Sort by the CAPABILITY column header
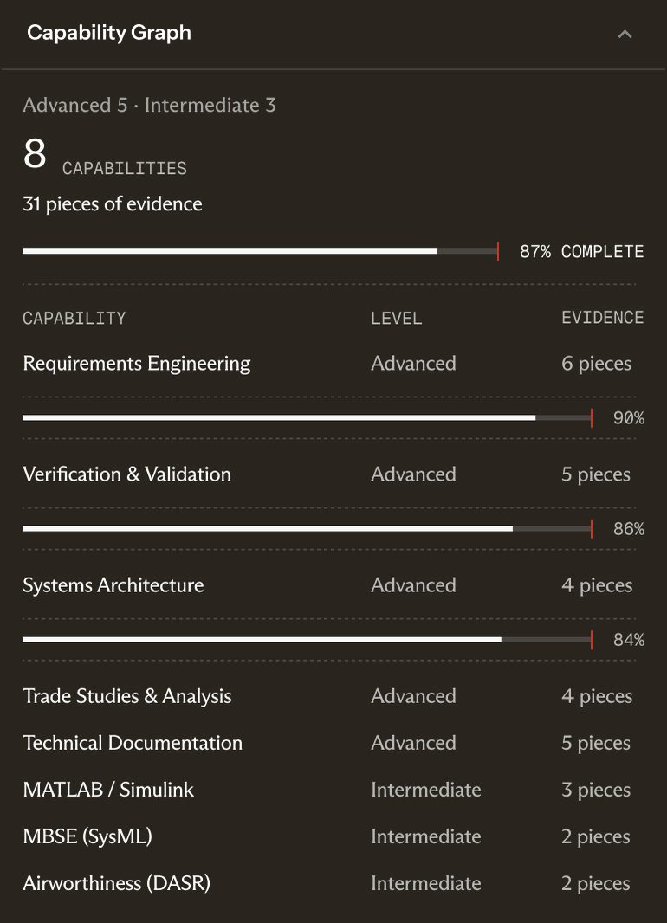This screenshot has height=923, width=667. 74,319
